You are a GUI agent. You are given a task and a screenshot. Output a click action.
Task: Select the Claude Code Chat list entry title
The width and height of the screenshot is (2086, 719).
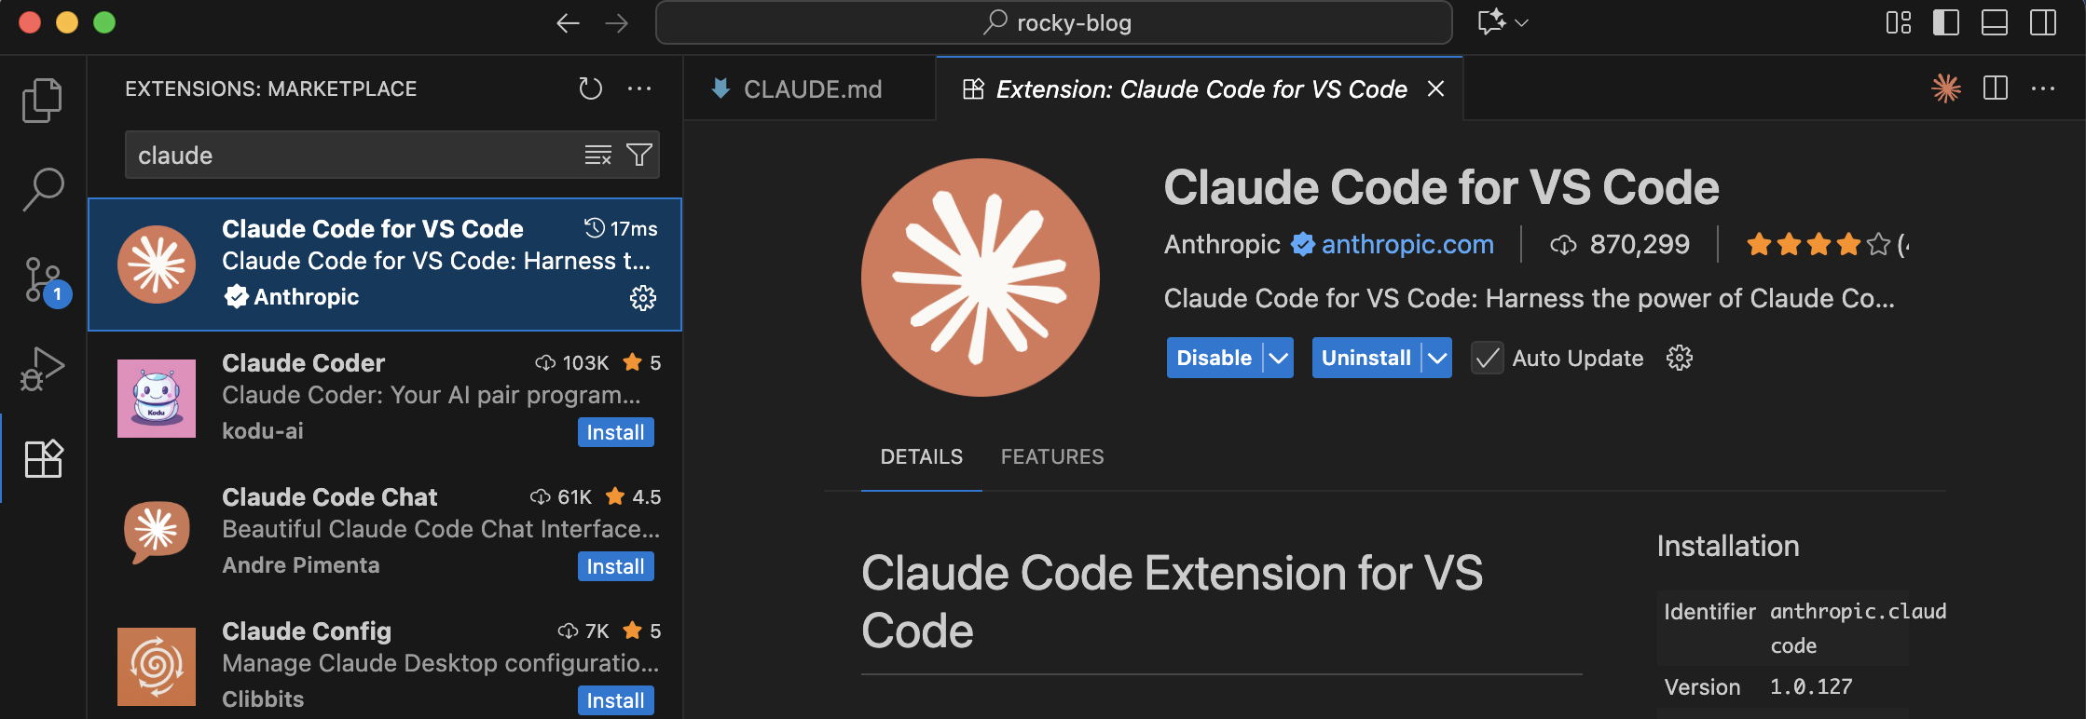(x=329, y=496)
